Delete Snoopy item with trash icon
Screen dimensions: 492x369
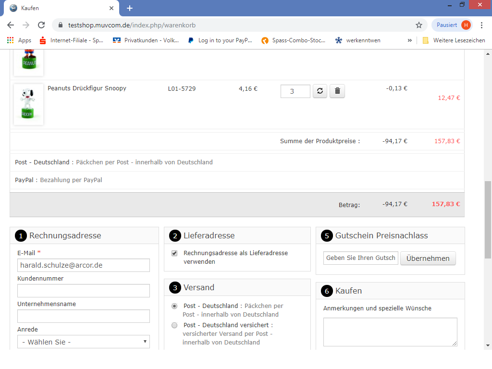point(337,91)
